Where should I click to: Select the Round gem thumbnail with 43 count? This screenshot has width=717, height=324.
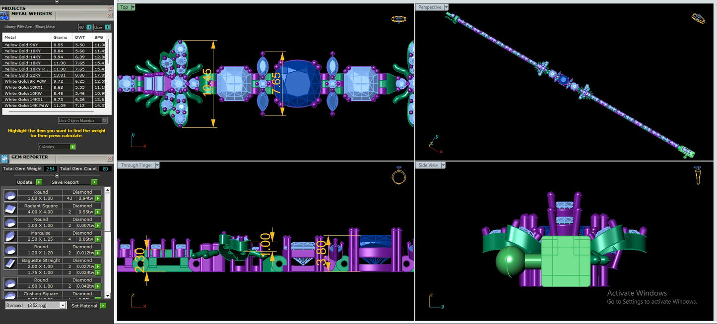pyautogui.click(x=10, y=195)
